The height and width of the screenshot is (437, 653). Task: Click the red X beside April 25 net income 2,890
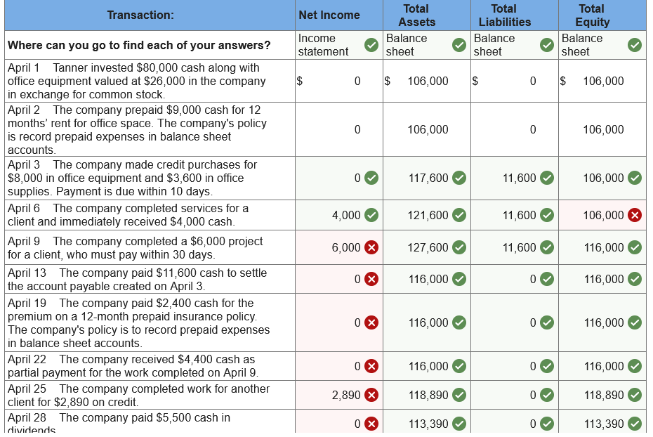tap(372, 395)
